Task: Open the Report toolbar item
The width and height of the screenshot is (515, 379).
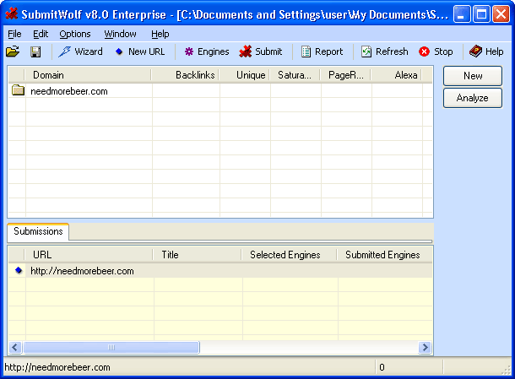Action: click(322, 51)
